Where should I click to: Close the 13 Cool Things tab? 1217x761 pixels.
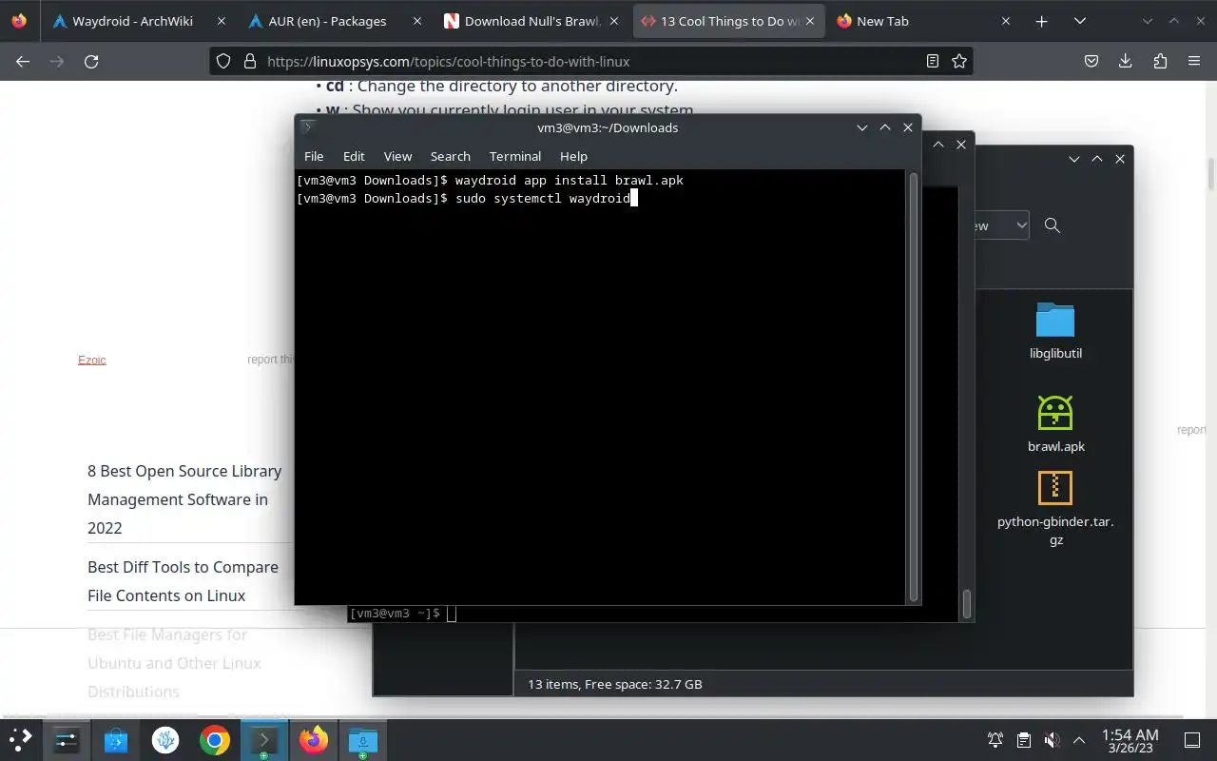click(x=808, y=21)
